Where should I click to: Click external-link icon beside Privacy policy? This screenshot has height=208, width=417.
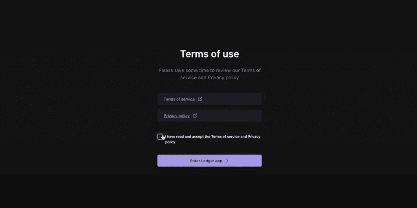(195, 116)
